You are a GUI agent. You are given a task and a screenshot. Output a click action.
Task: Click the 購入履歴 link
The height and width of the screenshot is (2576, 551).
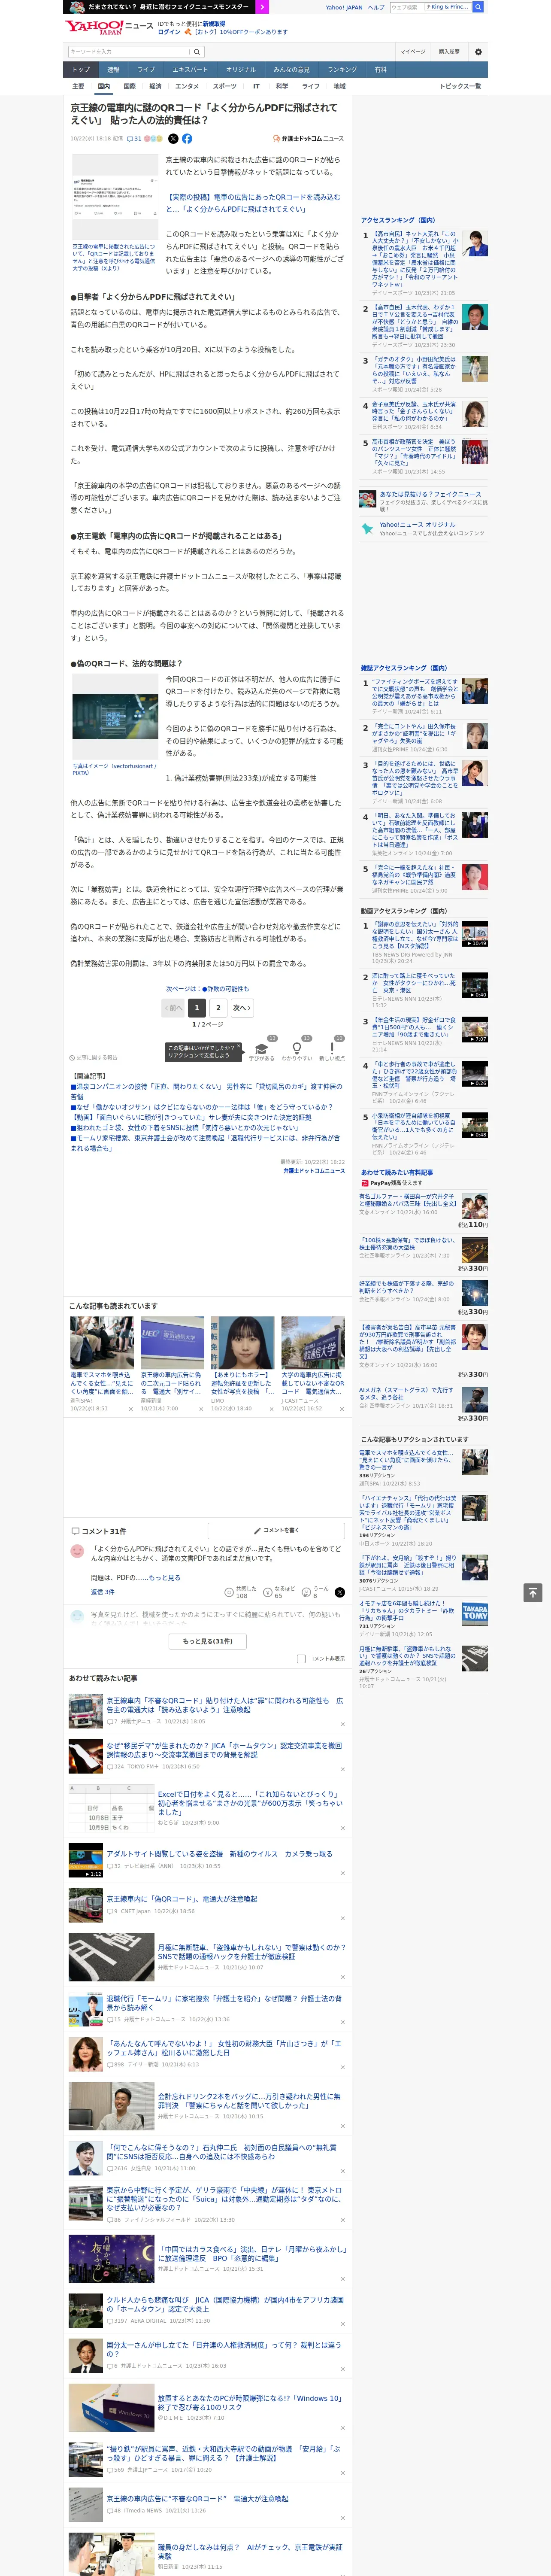(x=449, y=52)
